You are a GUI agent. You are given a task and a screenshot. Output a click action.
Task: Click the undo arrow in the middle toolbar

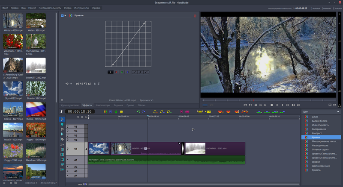(138, 111)
